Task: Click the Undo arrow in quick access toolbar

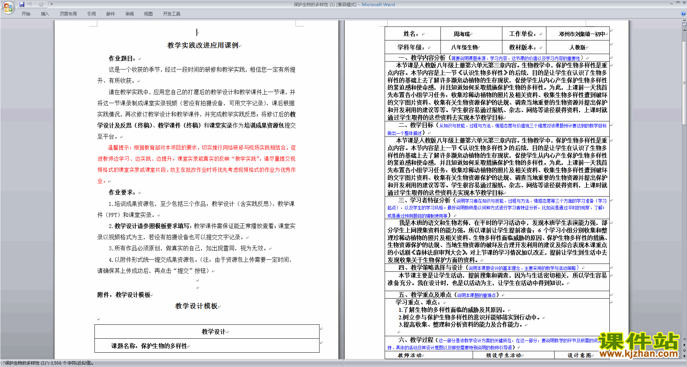Action: pyautogui.click(x=30, y=4)
